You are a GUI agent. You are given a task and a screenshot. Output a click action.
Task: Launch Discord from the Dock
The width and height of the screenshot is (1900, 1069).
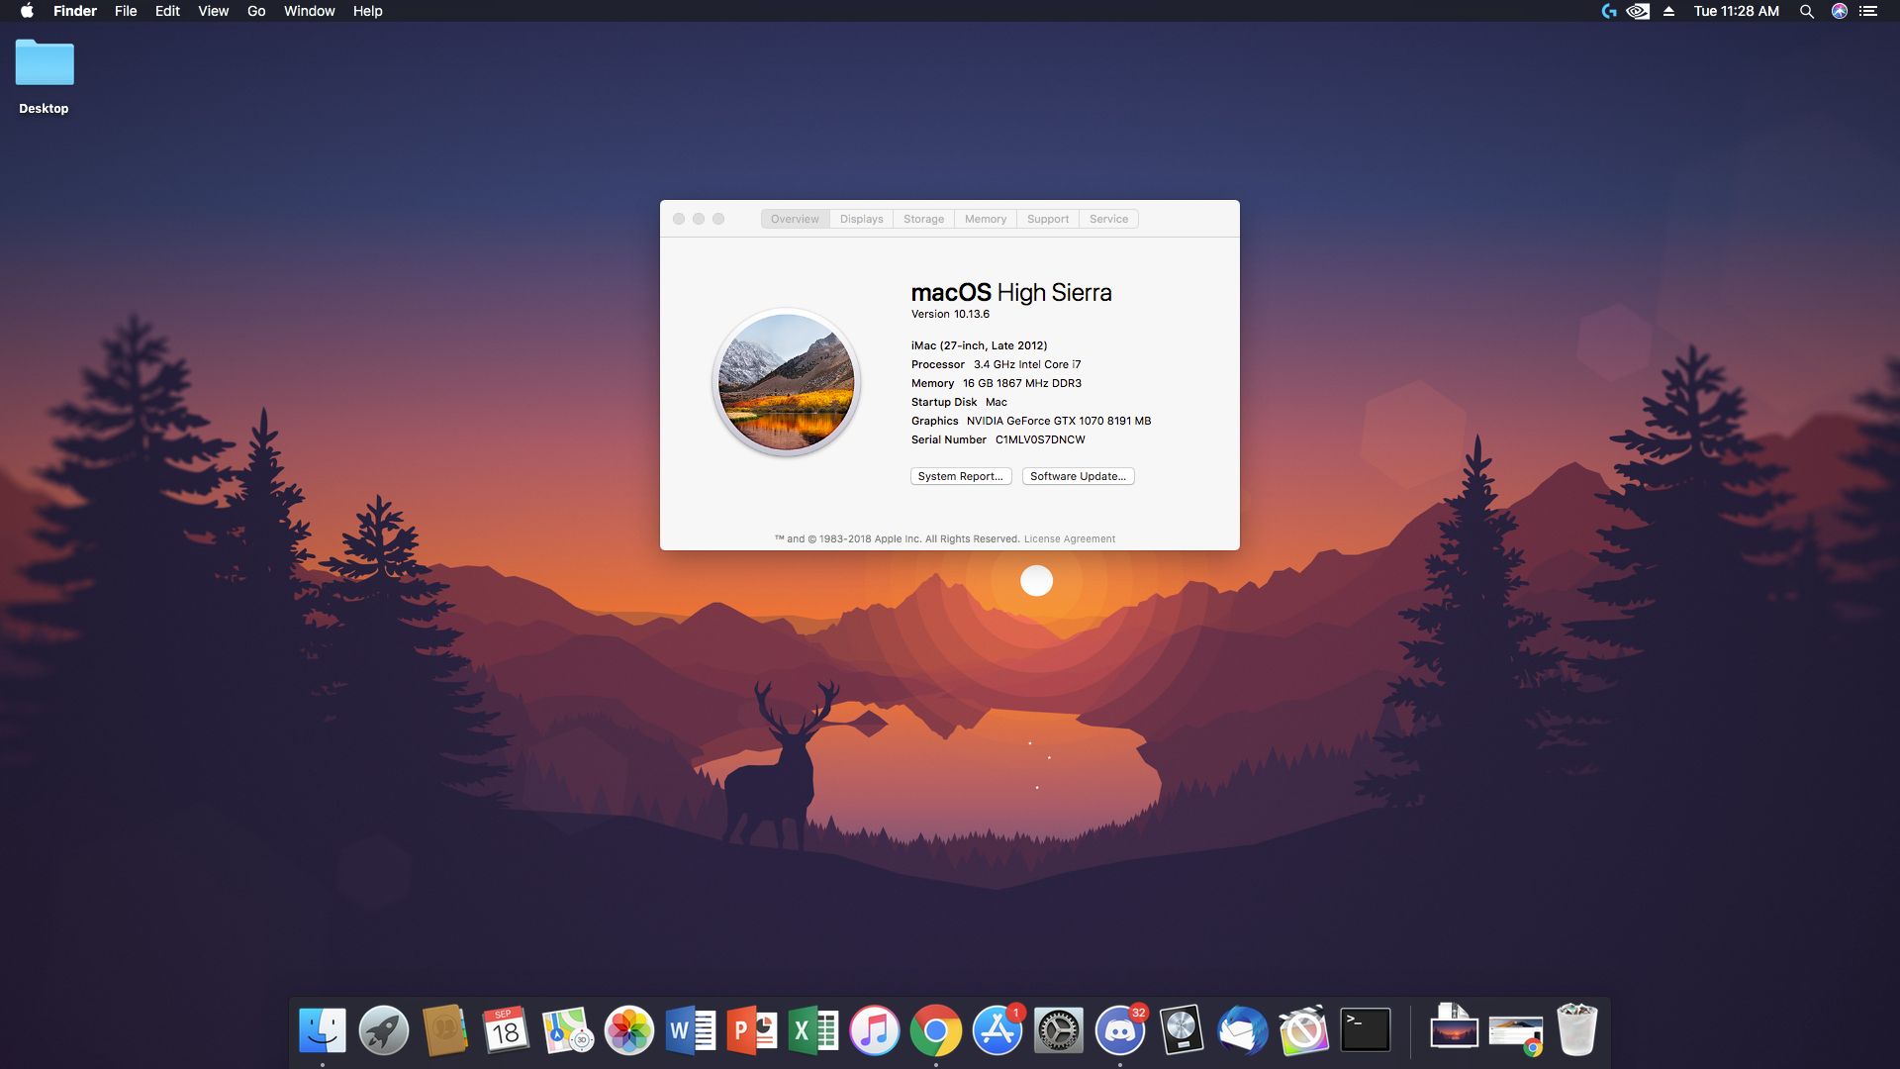coord(1121,1029)
